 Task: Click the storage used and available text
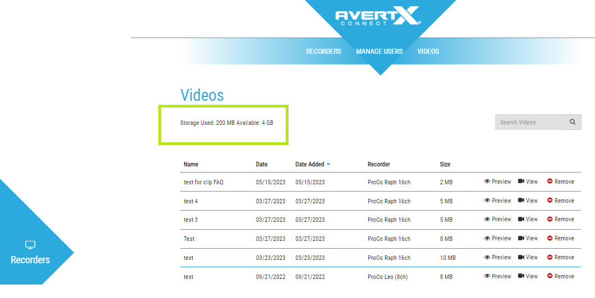click(x=227, y=123)
